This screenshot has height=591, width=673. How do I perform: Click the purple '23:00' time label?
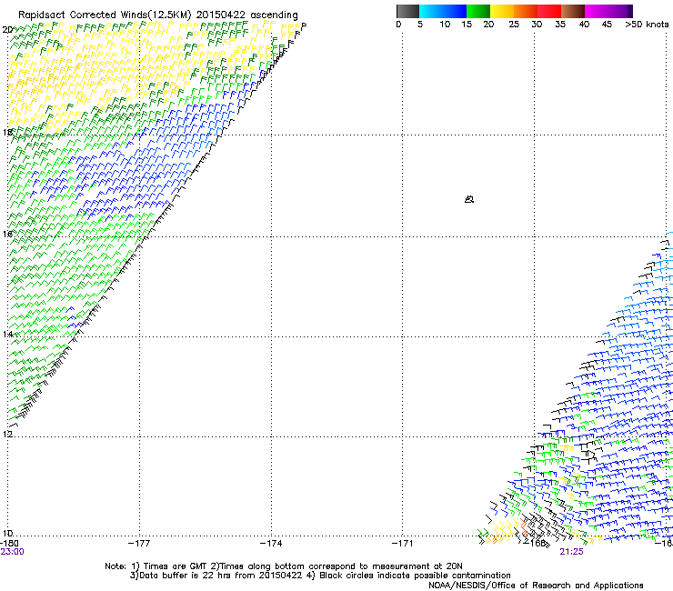[13, 552]
